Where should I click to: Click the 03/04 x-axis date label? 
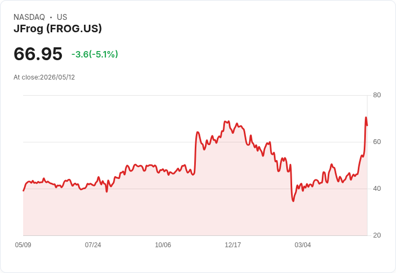pyautogui.click(x=303, y=245)
